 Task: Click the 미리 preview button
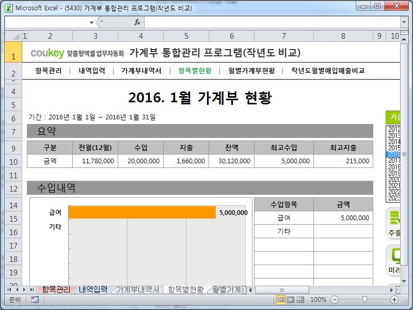point(393,261)
